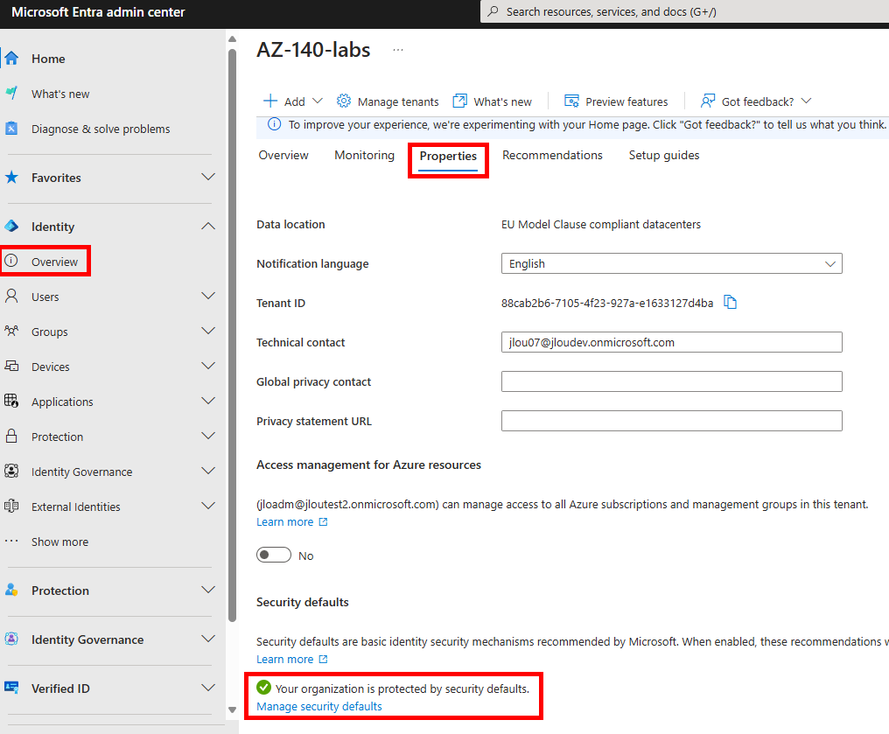The width and height of the screenshot is (889, 734).
Task: Click the Manage security defaults link
Action: [319, 706]
